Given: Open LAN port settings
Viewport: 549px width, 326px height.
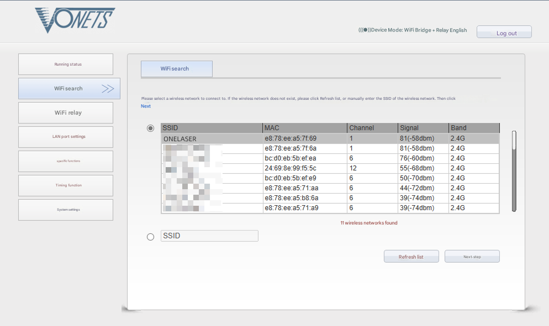Looking at the screenshot, I should (x=65, y=137).
